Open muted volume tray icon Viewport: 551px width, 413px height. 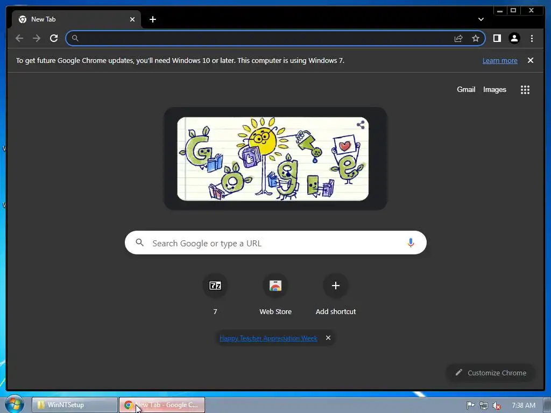point(497,405)
